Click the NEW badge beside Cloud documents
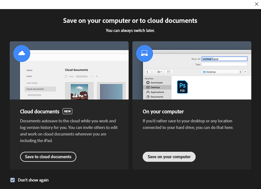Screen dimensions: 261x189 tap(67, 111)
